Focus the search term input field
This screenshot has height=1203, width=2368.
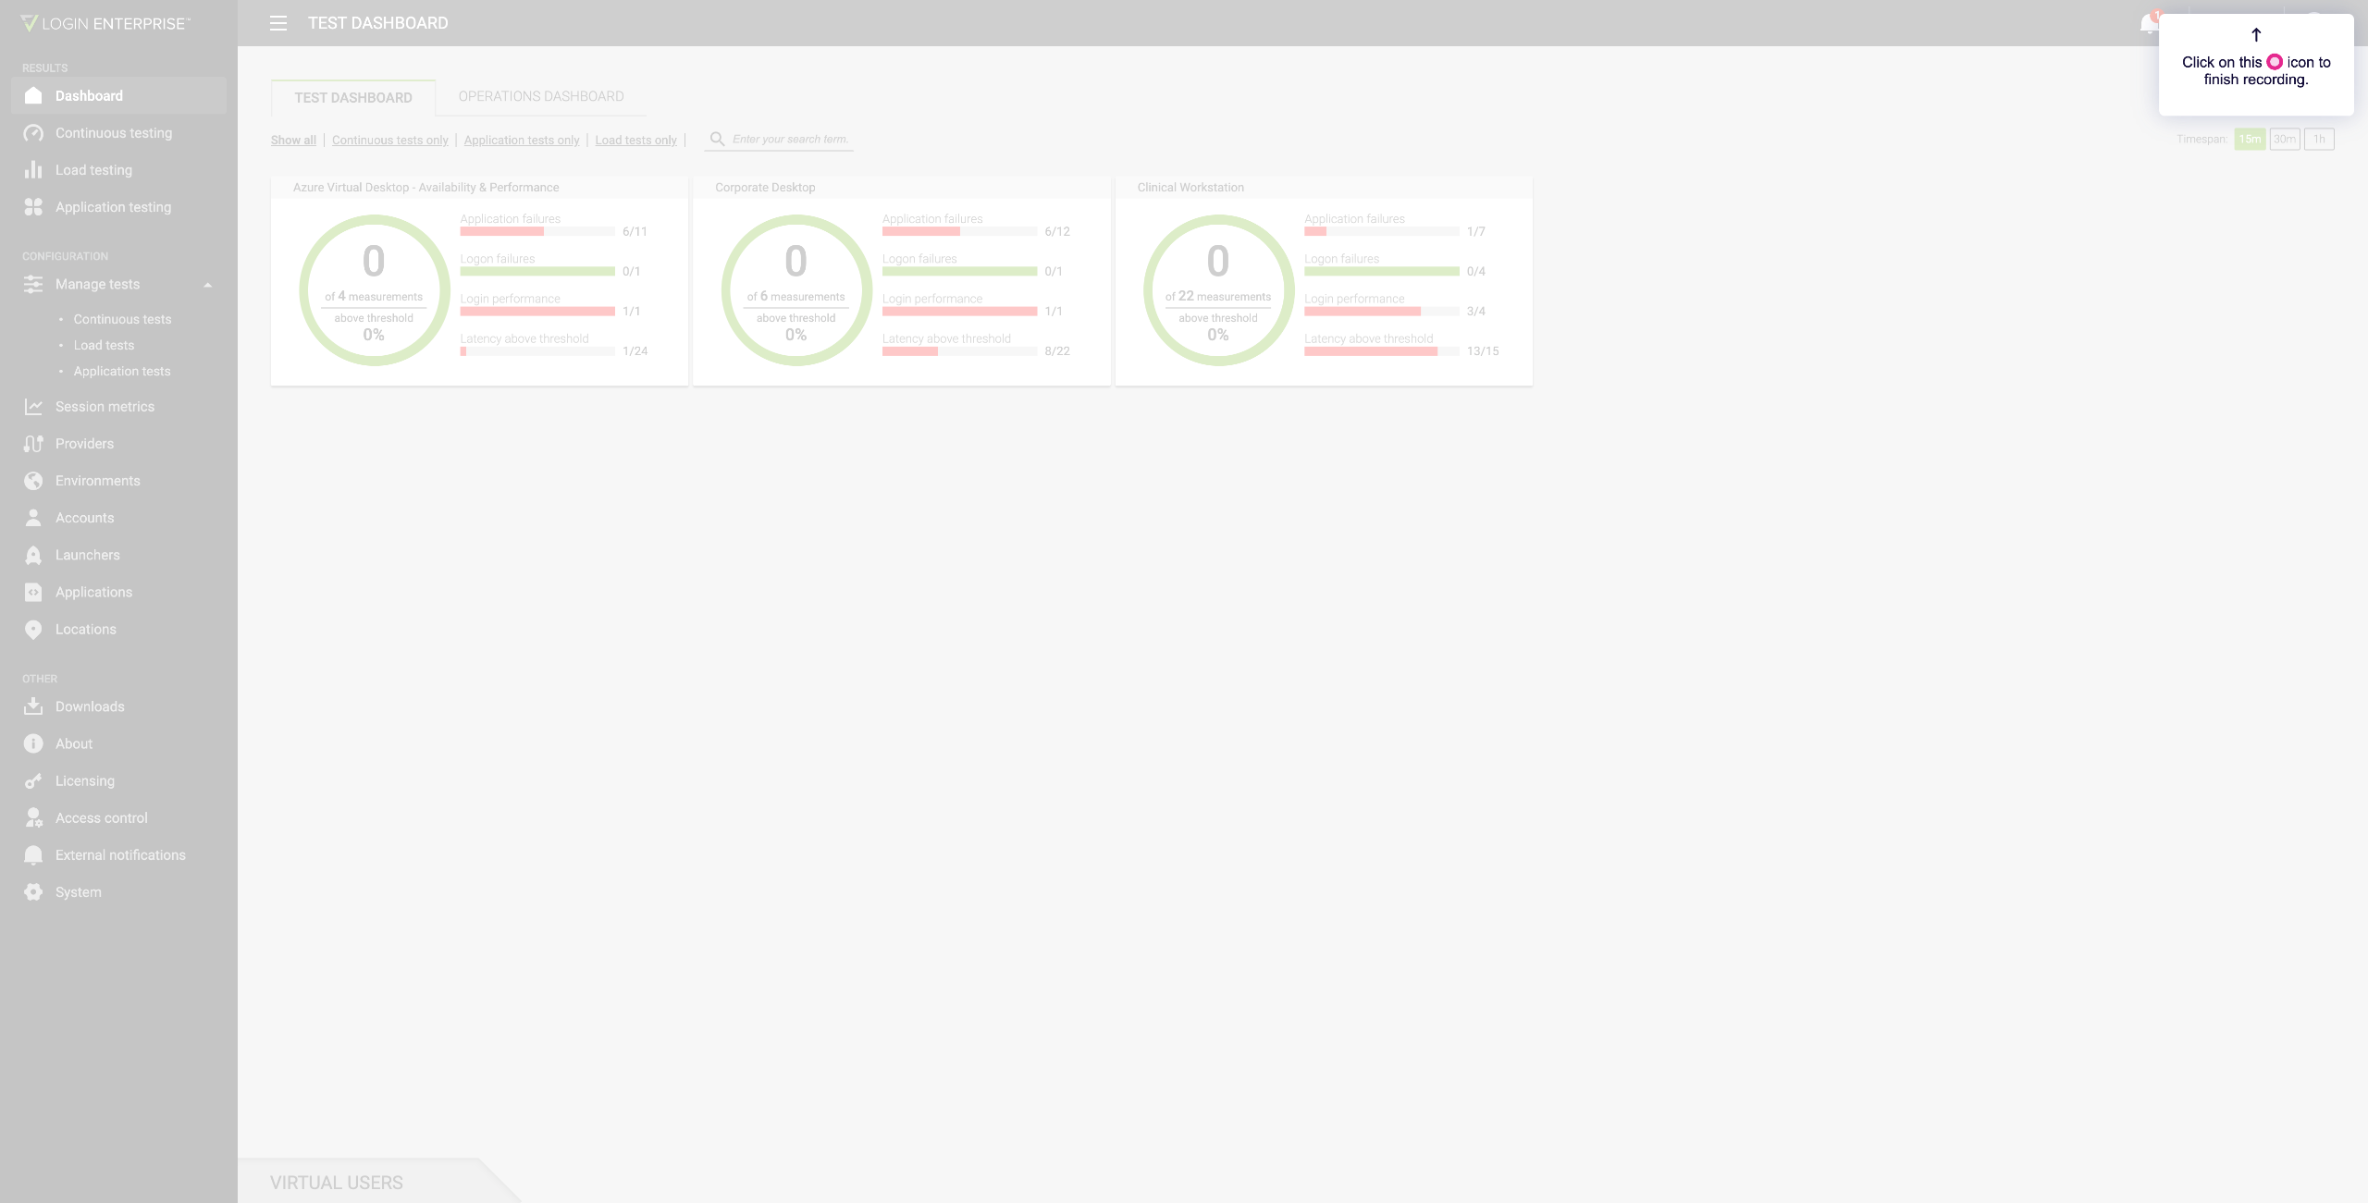click(790, 140)
